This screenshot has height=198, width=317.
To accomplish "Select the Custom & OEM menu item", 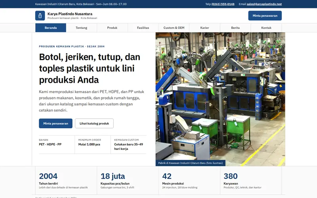I will pos(174,28).
